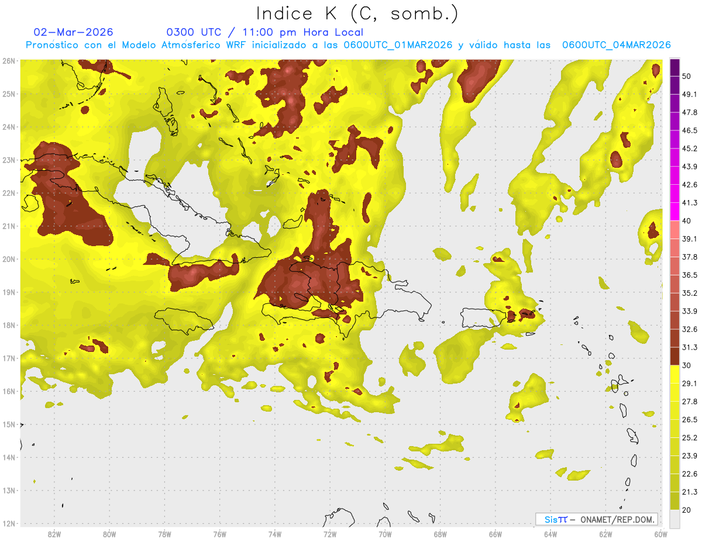The height and width of the screenshot is (542, 702).
Task: Select the '0600UTC_04MAR2026' valid-until time text
Action: [x=616, y=45]
